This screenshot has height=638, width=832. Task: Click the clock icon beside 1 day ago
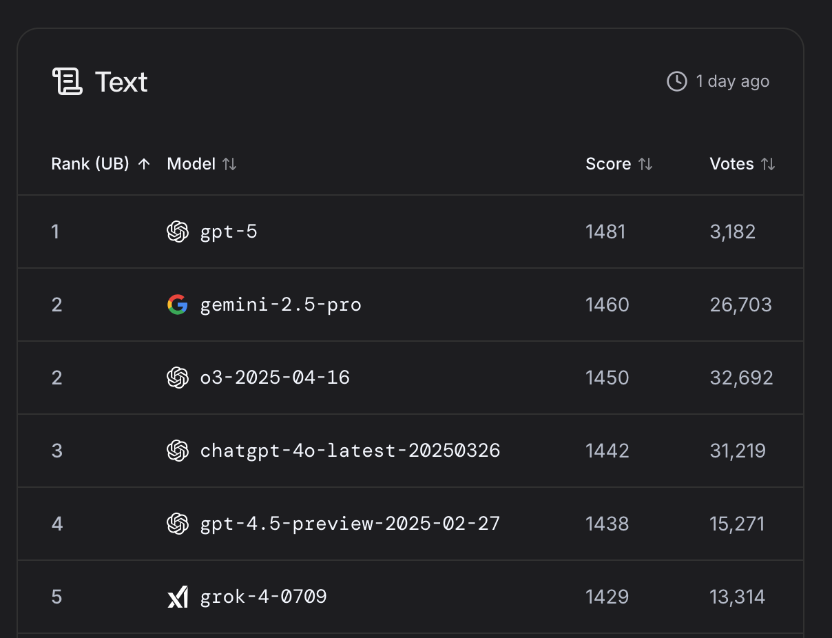[x=676, y=81]
